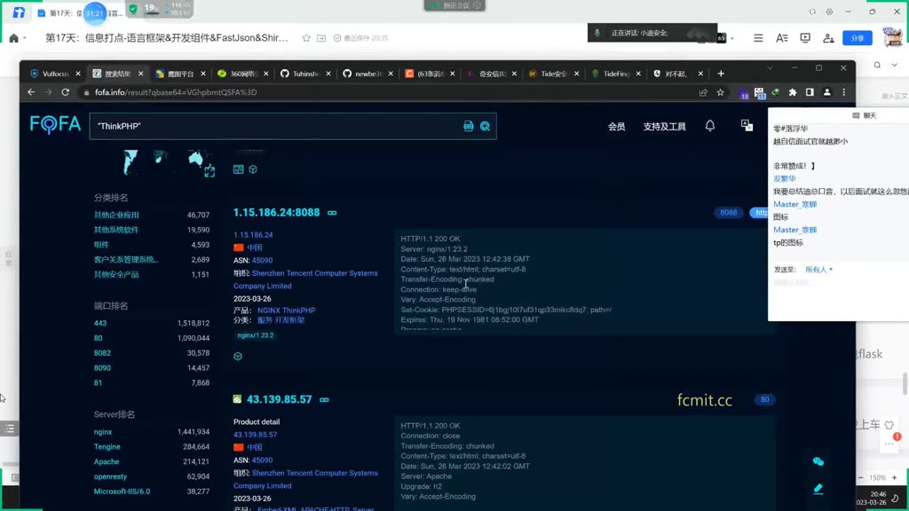Viewport: 909px width, 511px height.
Task: Open the 1.15.186.24:8088 result heading
Action: click(277, 213)
